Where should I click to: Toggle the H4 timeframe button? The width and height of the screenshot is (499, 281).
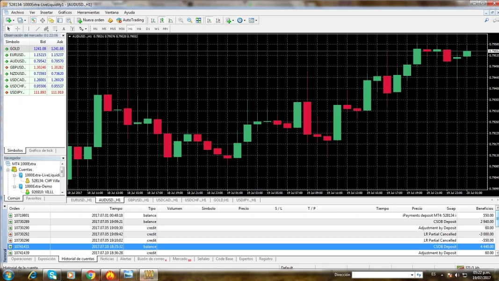click(x=139, y=29)
